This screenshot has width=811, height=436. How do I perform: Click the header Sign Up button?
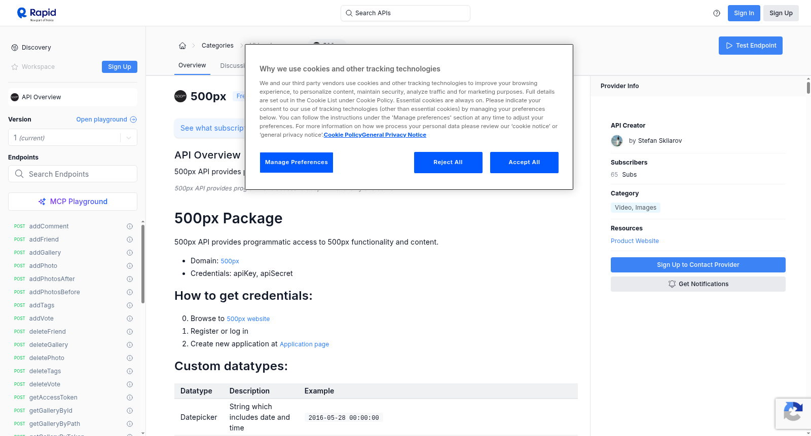pyautogui.click(x=781, y=13)
